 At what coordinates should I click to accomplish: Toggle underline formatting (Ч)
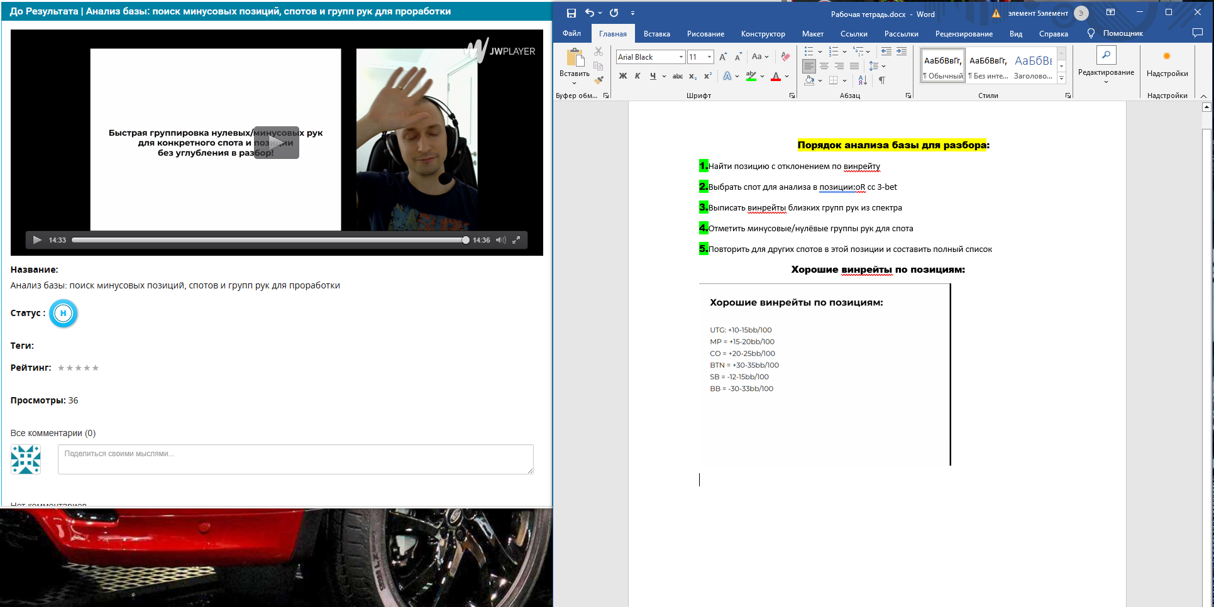653,76
